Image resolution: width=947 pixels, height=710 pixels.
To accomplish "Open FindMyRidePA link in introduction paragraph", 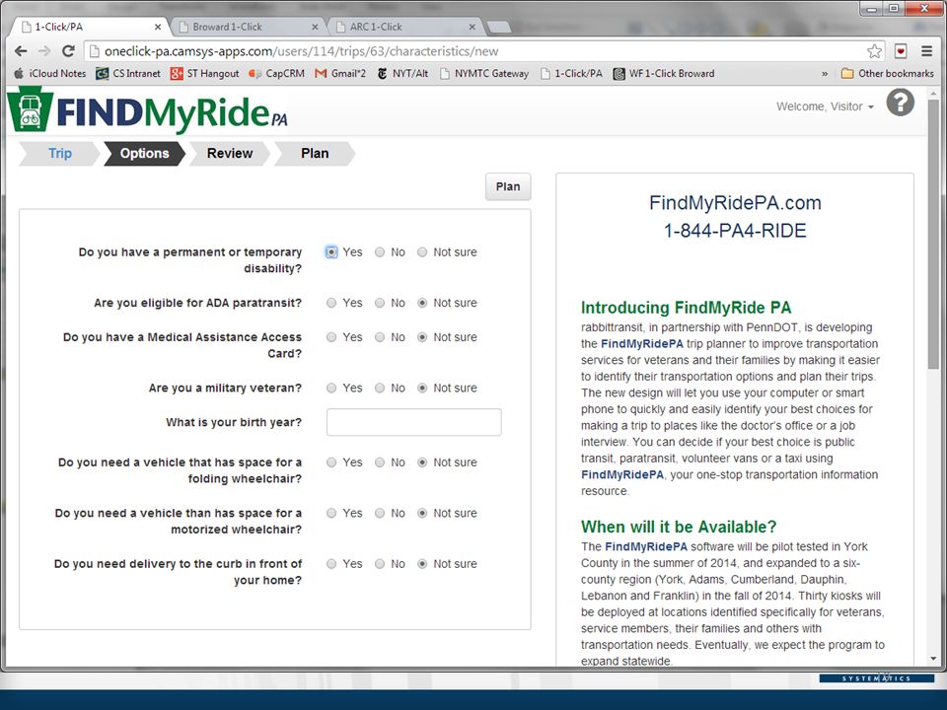I will [641, 344].
